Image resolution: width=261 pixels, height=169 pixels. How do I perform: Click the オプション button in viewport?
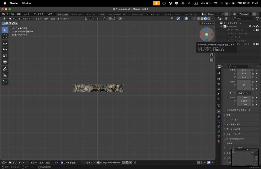(x=207, y=23)
